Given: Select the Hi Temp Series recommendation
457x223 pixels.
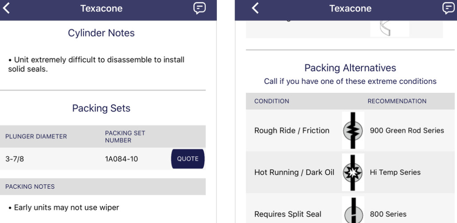Looking at the screenshot, I should tap(395, 172).
